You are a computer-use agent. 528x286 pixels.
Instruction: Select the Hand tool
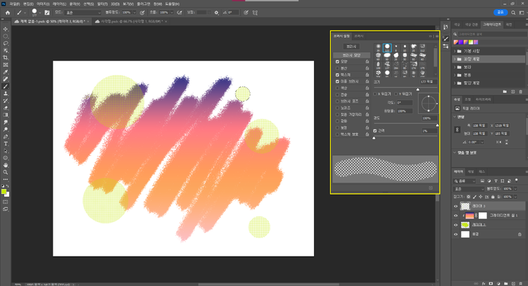point(6,164)
